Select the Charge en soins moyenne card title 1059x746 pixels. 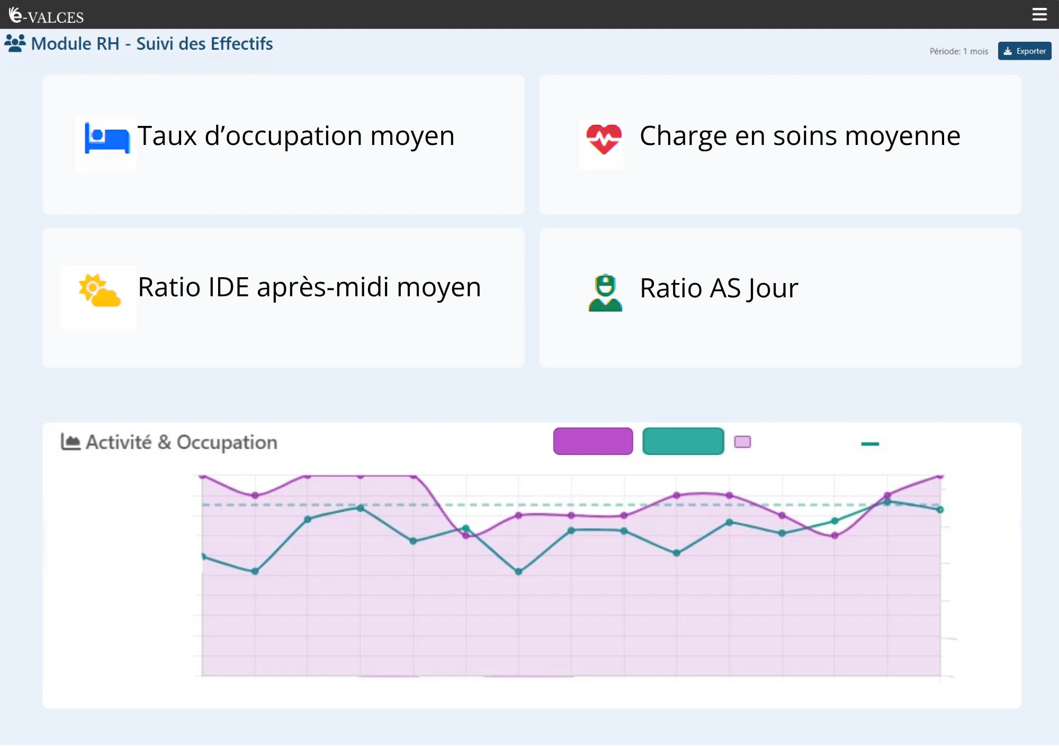pyautogui.click(x=800, y=136)
